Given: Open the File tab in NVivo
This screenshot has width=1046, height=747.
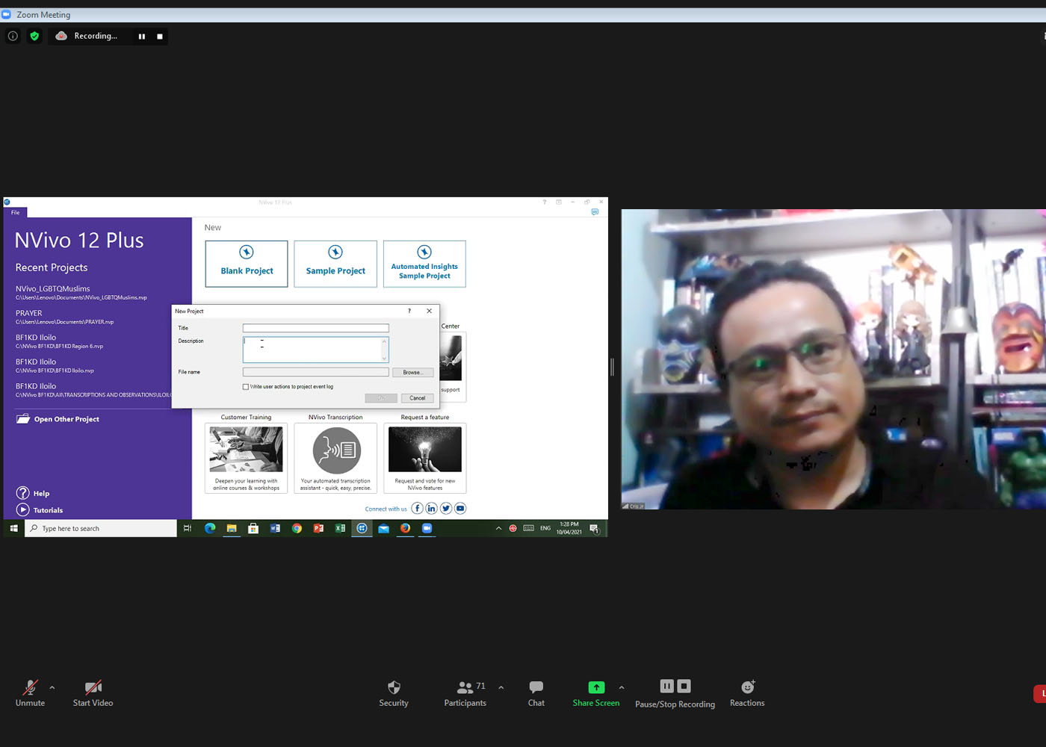Looking at the screenshot, I should point(15,213).
